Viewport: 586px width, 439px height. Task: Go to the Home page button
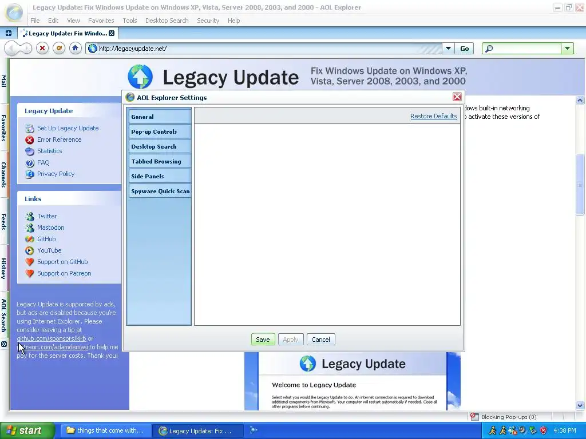tap(75, 48)
